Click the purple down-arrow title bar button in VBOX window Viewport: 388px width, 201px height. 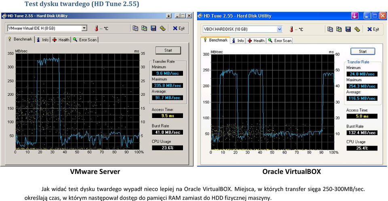point(355,16)
